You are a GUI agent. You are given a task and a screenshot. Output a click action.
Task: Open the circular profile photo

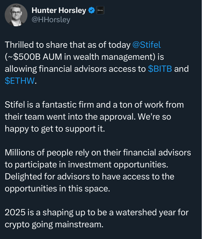click(x=16, y=15)
